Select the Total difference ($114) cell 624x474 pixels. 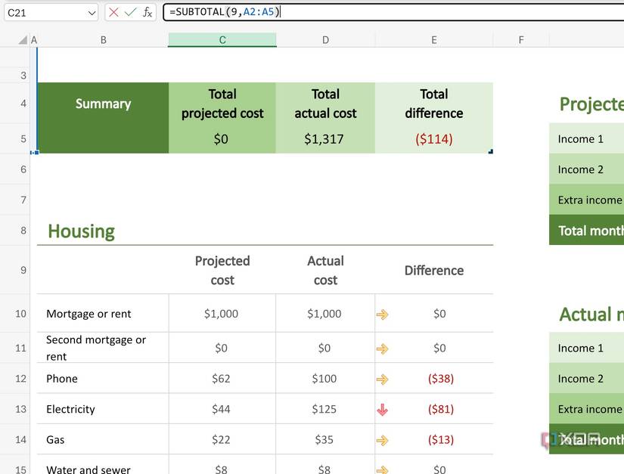(433, 139)
